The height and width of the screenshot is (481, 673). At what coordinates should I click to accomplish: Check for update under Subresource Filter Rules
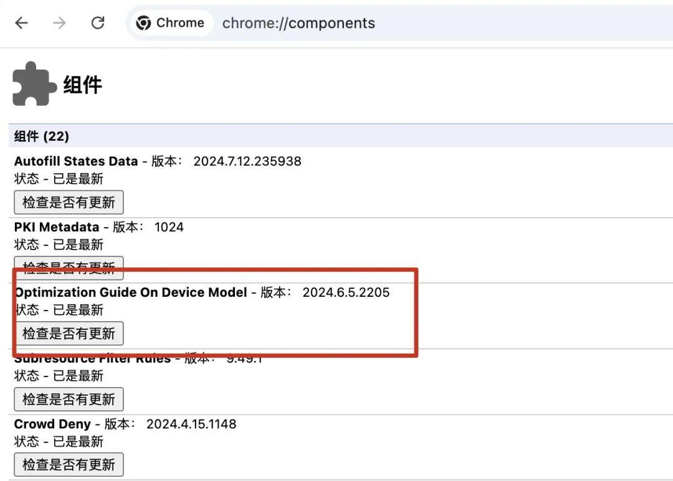click(x=69, y=399)
